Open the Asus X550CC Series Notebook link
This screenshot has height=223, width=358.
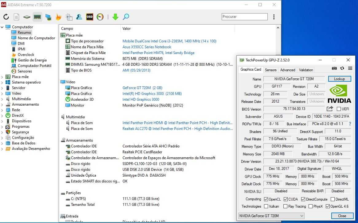pos(147,47)
